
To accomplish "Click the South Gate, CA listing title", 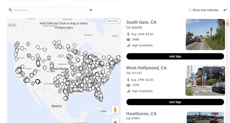I will coord(141,22).
